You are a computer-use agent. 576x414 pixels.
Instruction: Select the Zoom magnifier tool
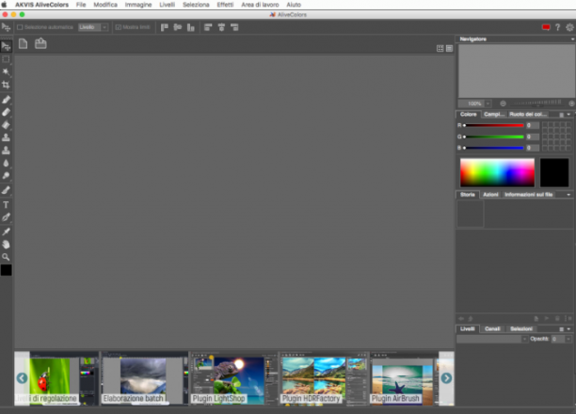click(6, 257)
